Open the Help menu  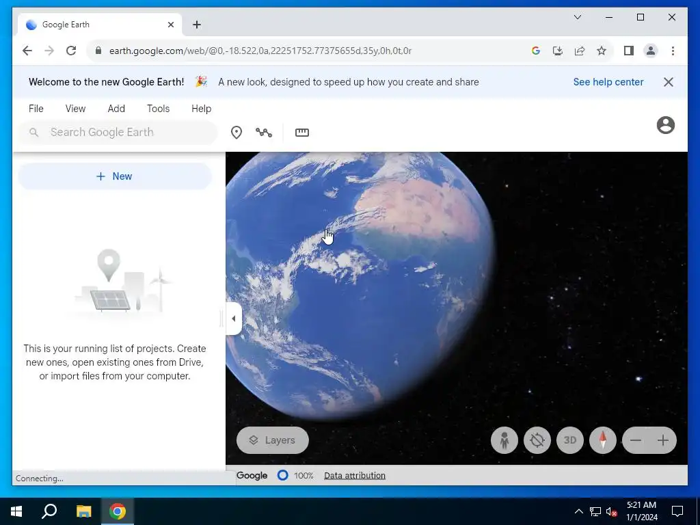coord(202,109)
